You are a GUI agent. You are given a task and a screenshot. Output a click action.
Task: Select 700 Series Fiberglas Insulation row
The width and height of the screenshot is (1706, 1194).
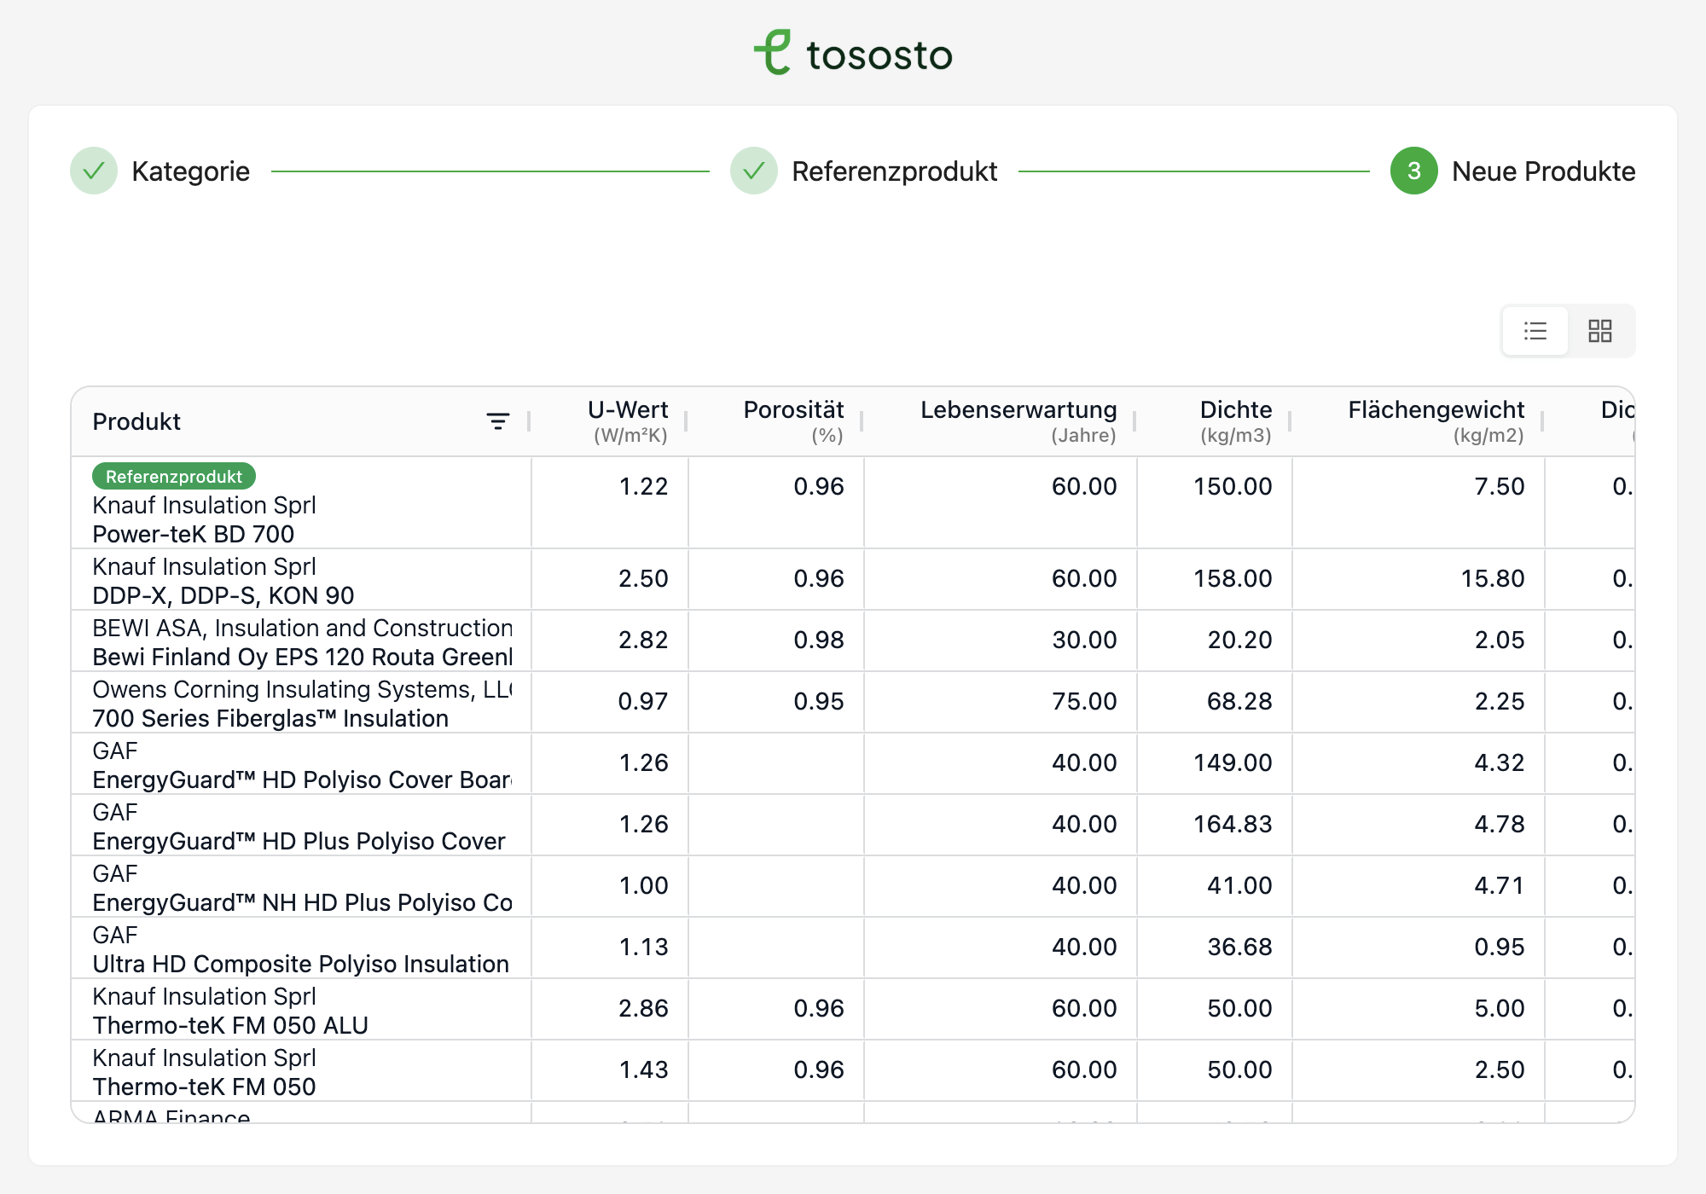[x=270, y=717]
